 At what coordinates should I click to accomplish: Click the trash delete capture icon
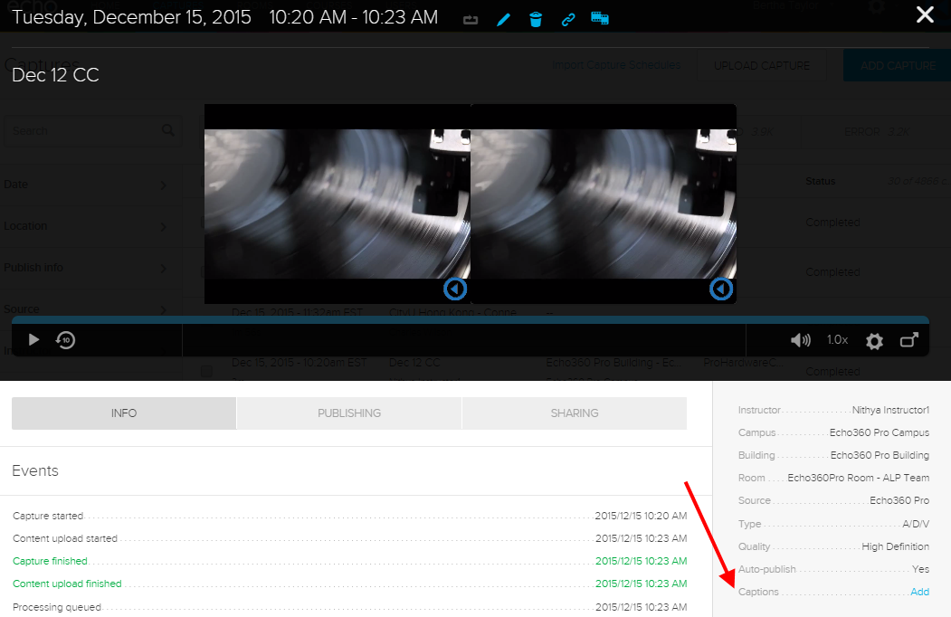(x=536, y=20)
